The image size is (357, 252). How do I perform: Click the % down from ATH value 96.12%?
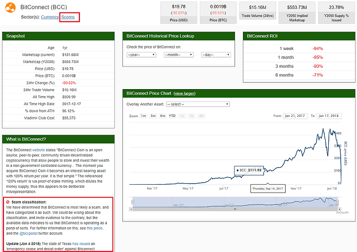[x=68, y=111]
